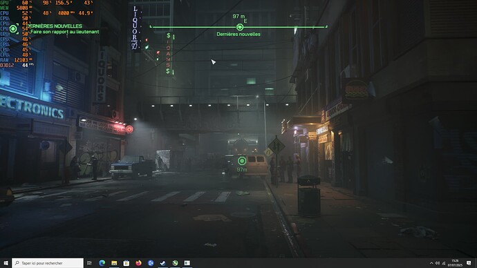Screen dimensions: 477x268
Task: Click the quest objective icon near 'Dernières nouvelles'
Action: tap(13, 29)
